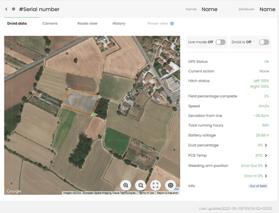Click the Total running hours 58h value

point(266,125)
